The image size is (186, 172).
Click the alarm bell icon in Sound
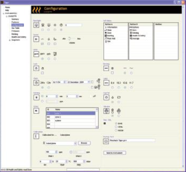tap(49, 39)
